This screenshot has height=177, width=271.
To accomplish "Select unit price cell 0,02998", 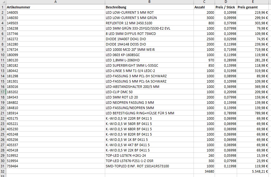I will pos(226,39).
